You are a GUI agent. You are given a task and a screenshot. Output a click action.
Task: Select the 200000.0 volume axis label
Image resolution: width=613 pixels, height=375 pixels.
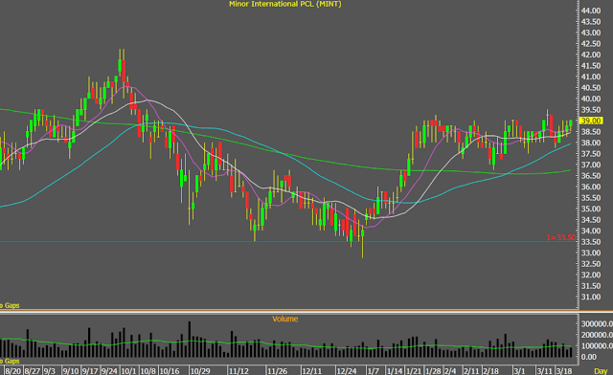click(597, 335)
